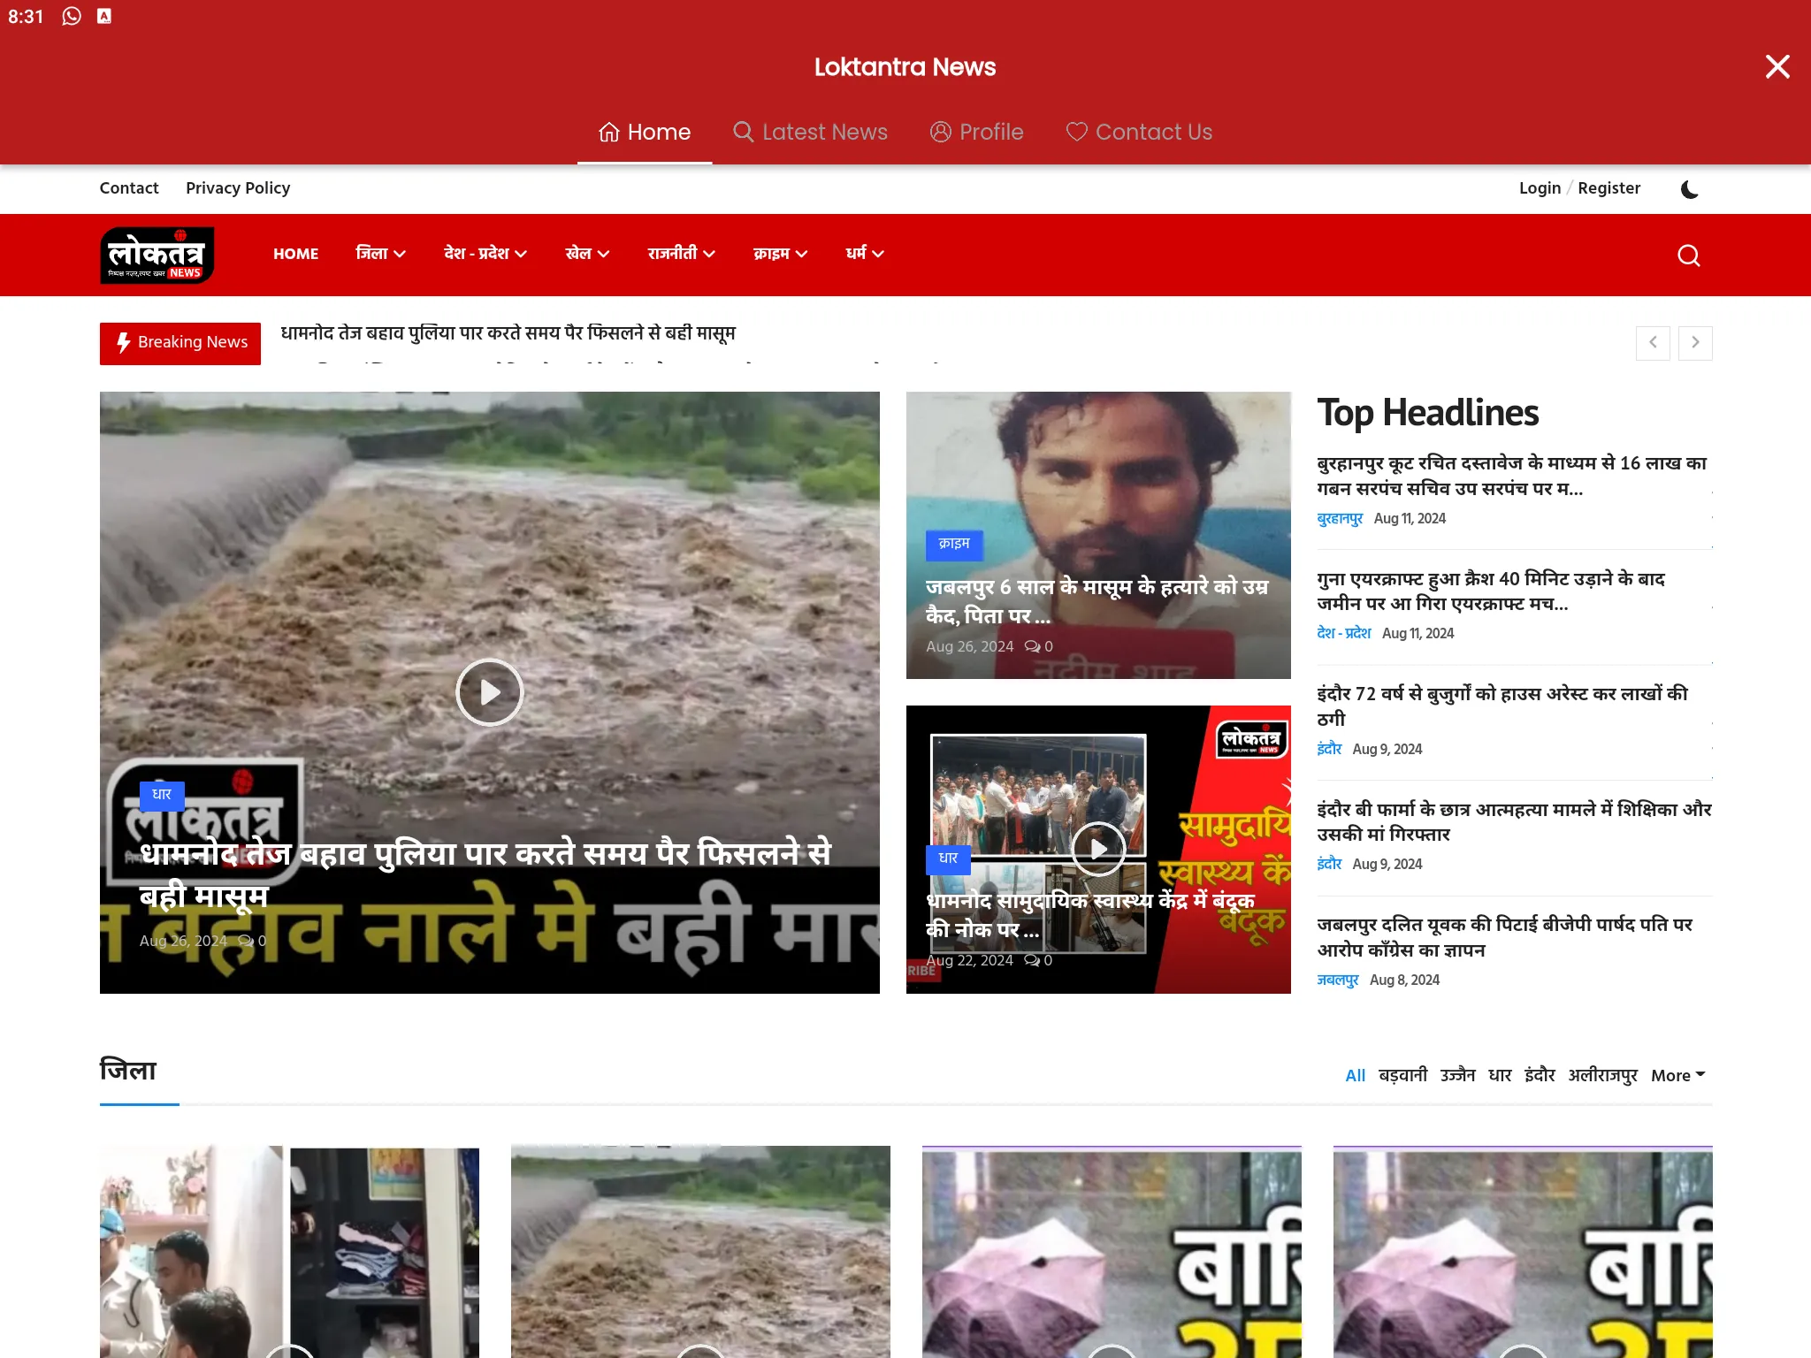Click the Loktantra News logo
The width and height of the screenshot is (1811, 1358).
point(157,255)
